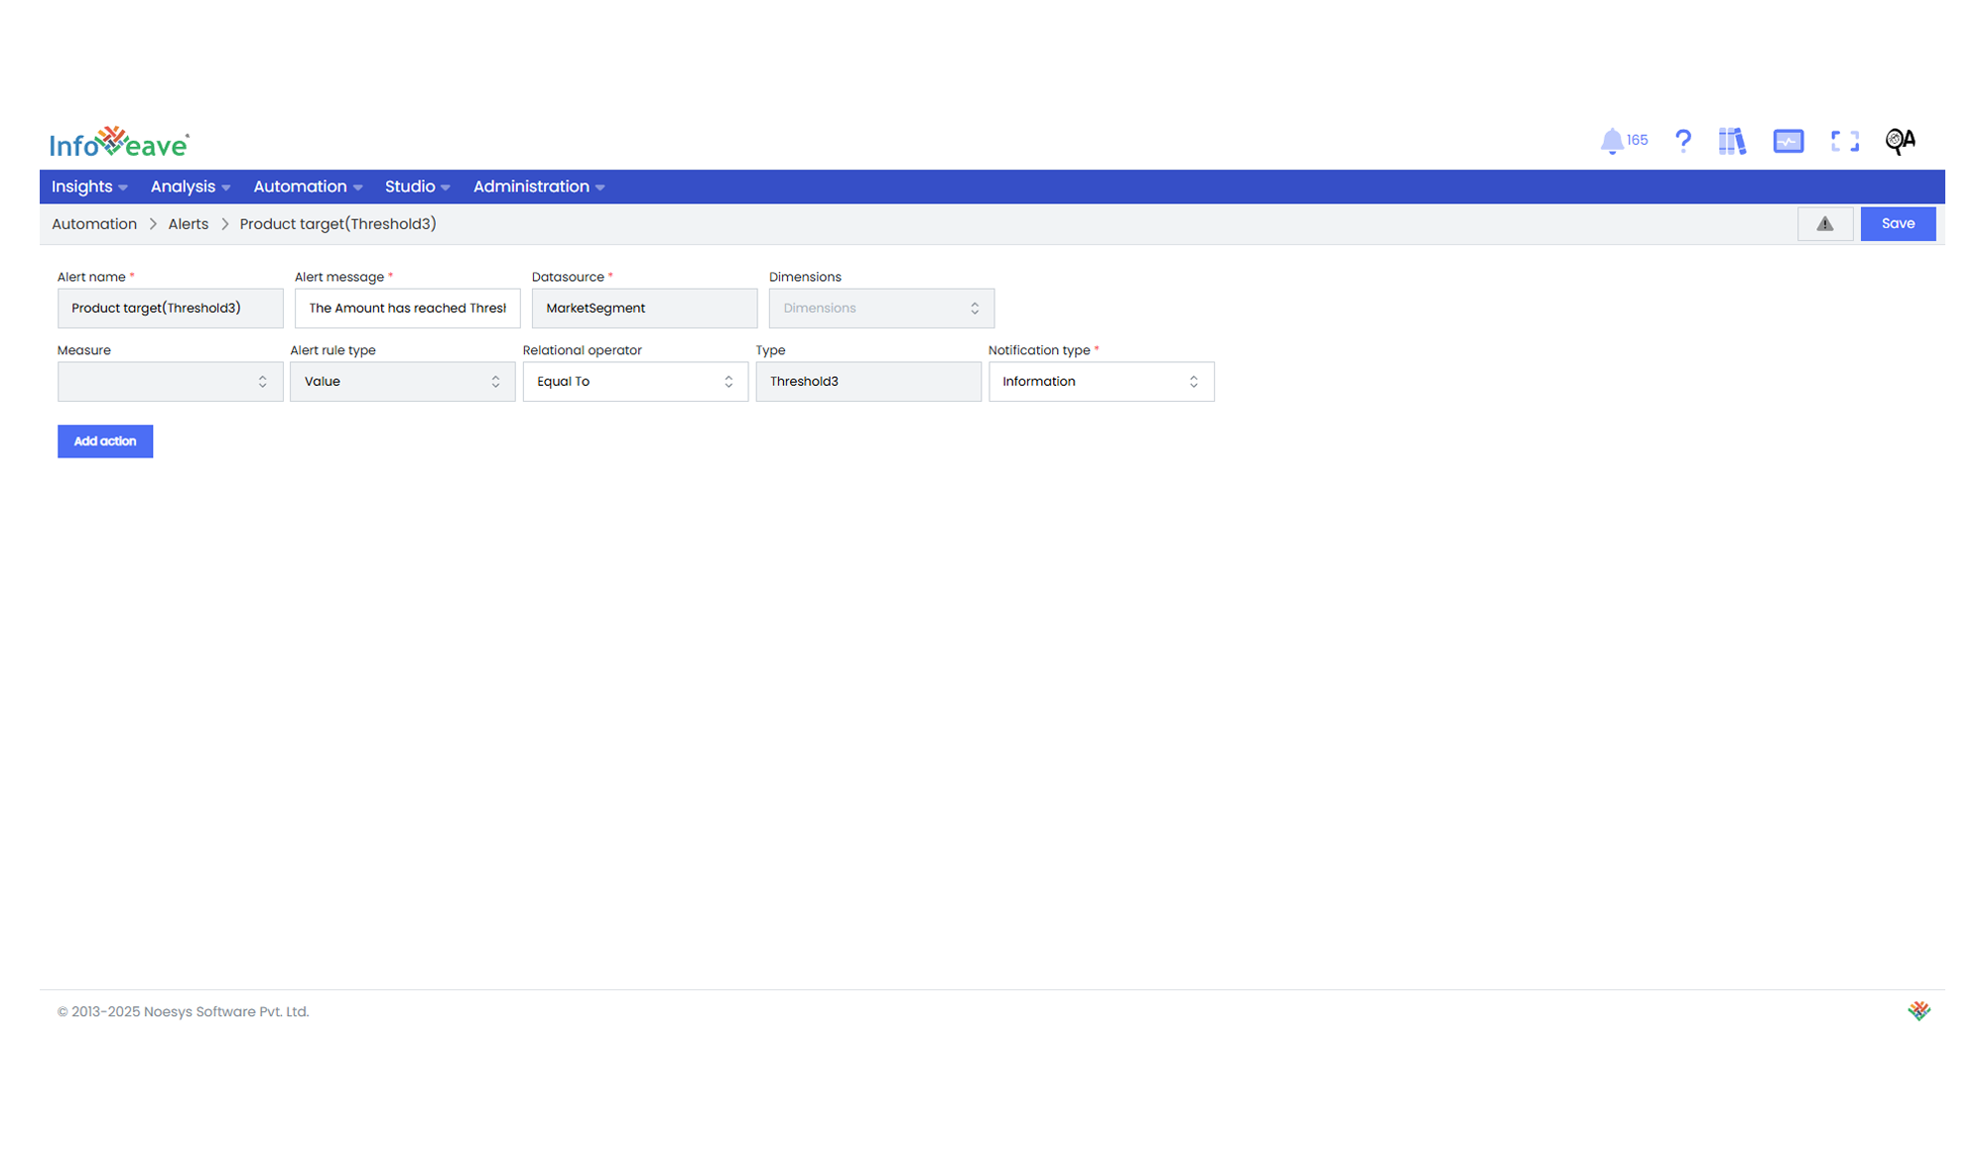The width and height of the screenshot is (1985, 1151).
Task: Open the notifications bell icon
Action: click(x=1613, y=141)
